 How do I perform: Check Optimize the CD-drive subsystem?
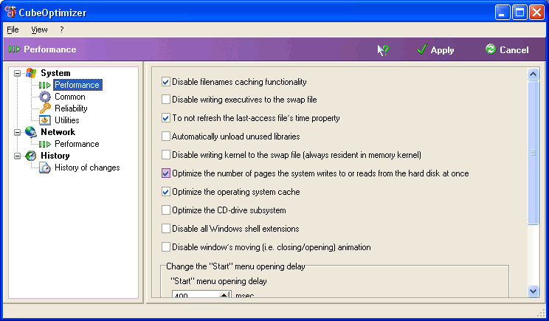(166, 210)
